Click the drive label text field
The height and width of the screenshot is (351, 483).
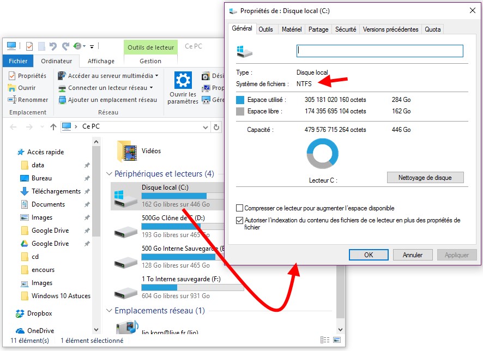click(x=379, y=51)
